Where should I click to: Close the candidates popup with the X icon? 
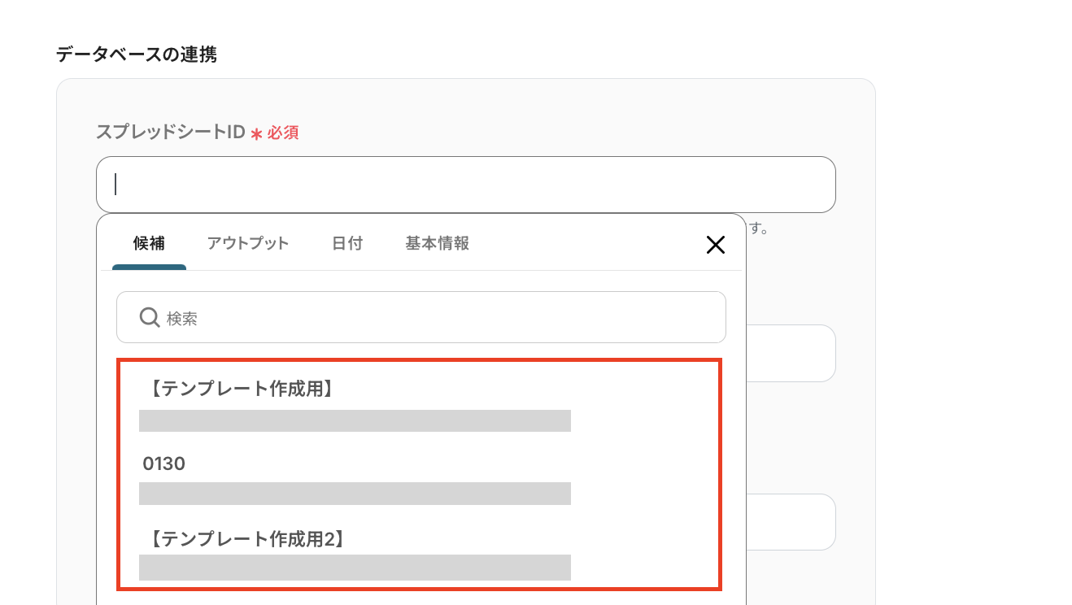pos(715,245)
